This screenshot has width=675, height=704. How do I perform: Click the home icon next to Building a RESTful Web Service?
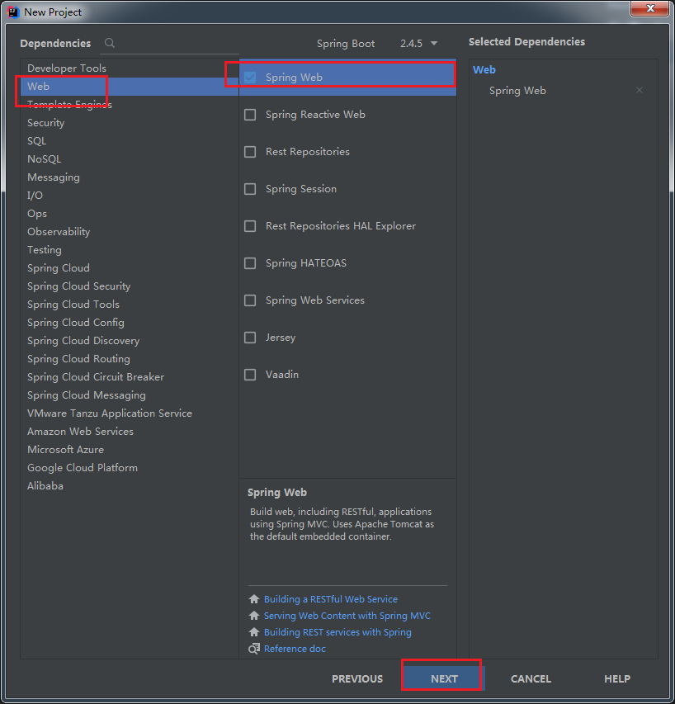pos(254,599)
